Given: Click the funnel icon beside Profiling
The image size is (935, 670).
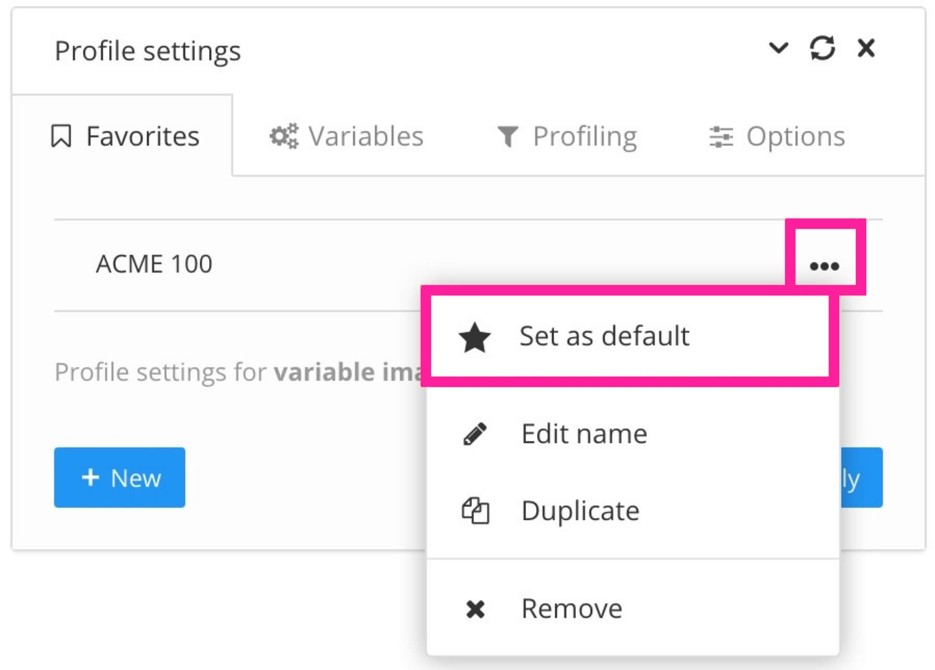Looking at the screenshot, I should tap(508, 136).
